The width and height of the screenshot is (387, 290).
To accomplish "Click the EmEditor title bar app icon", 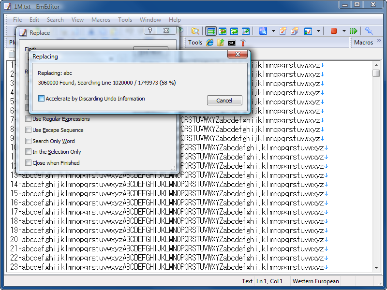I will point(7,6).
